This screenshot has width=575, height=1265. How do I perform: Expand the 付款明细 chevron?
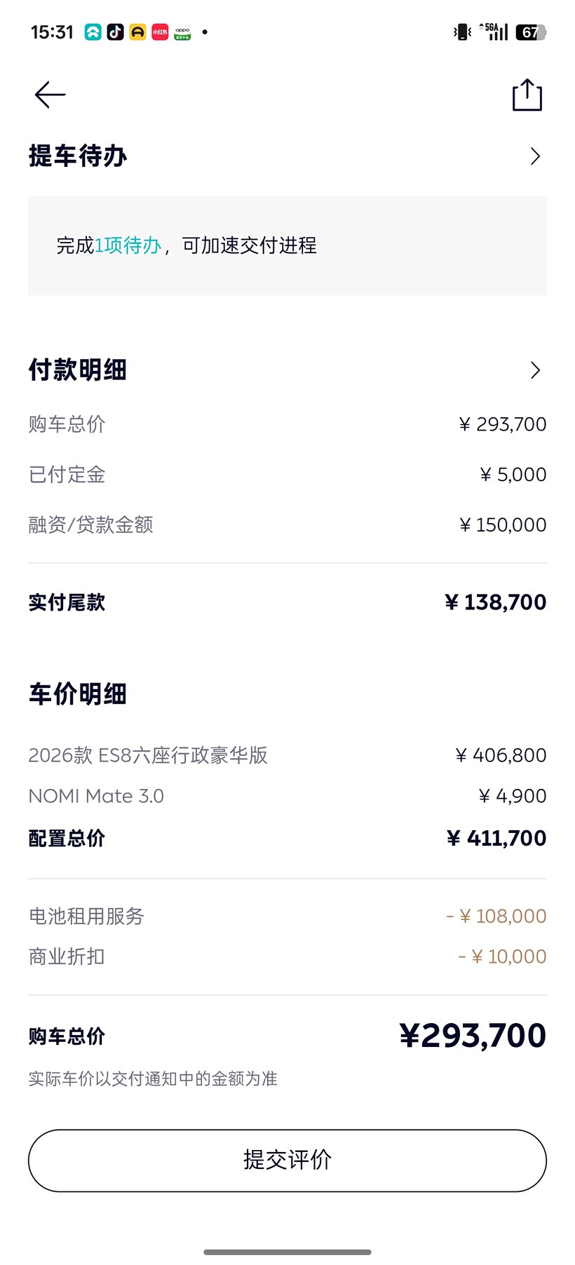coord(535,370)
